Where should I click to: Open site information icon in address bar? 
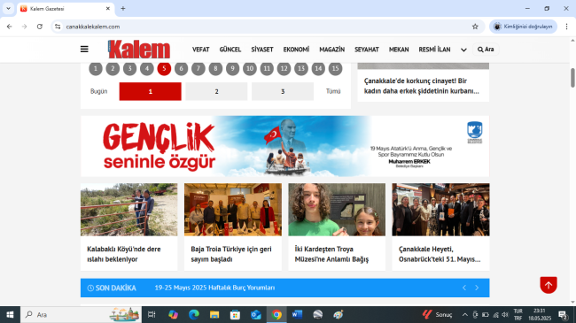pyautogui.click(x=58, y=27)
